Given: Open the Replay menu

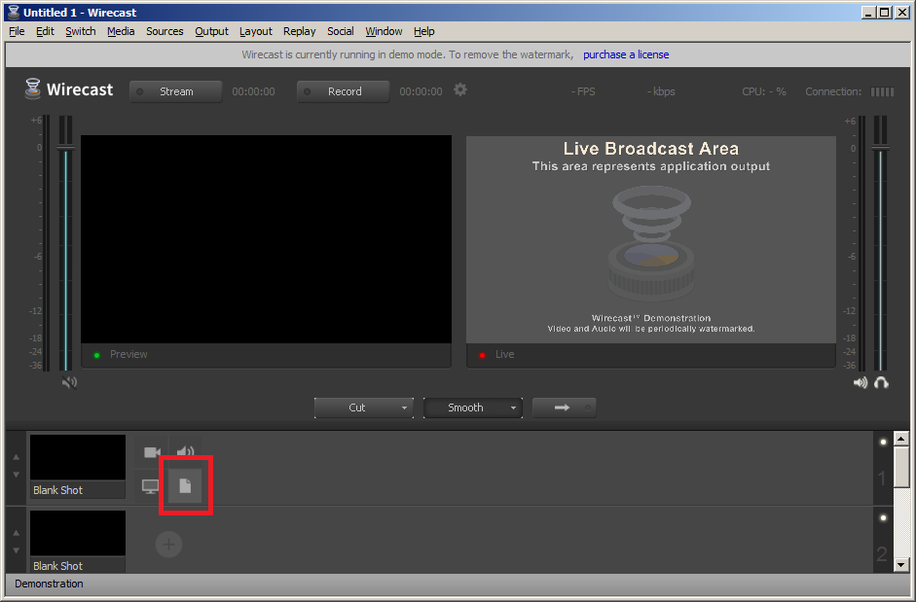Looking at the screenshot, I should coord(299,31).
